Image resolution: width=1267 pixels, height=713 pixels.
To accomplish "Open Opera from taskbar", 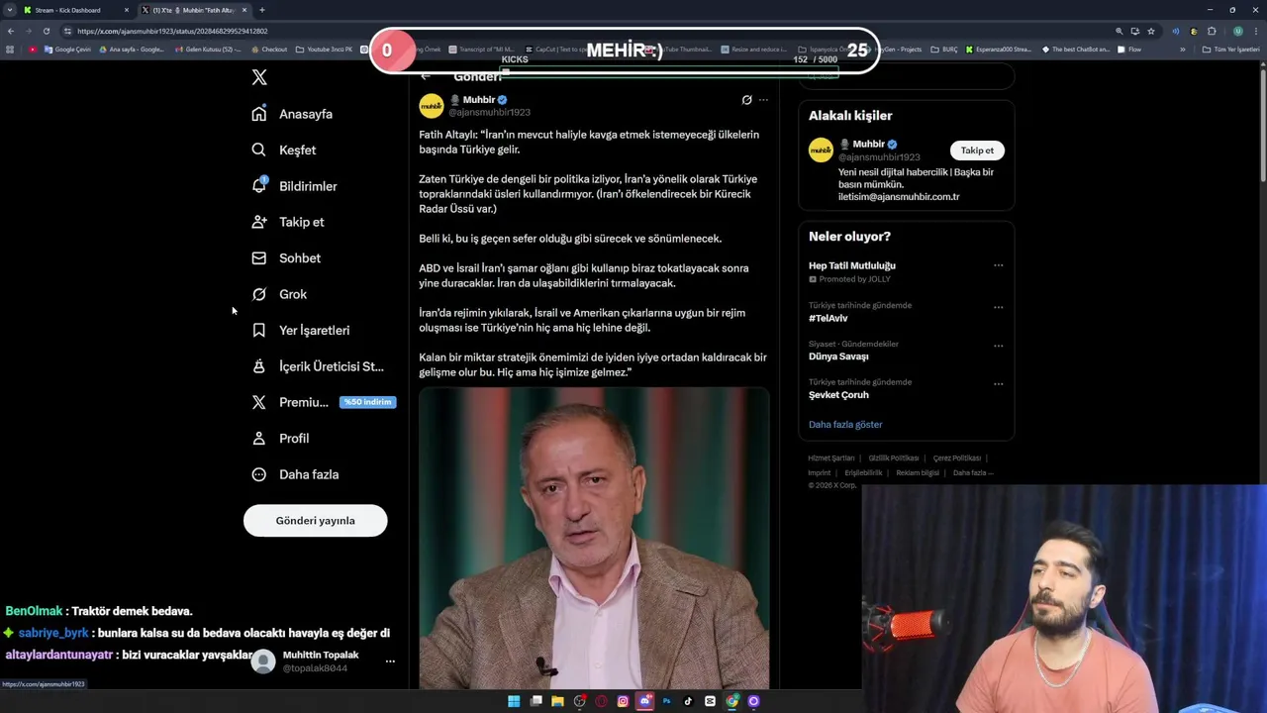I will coord(601,701).
